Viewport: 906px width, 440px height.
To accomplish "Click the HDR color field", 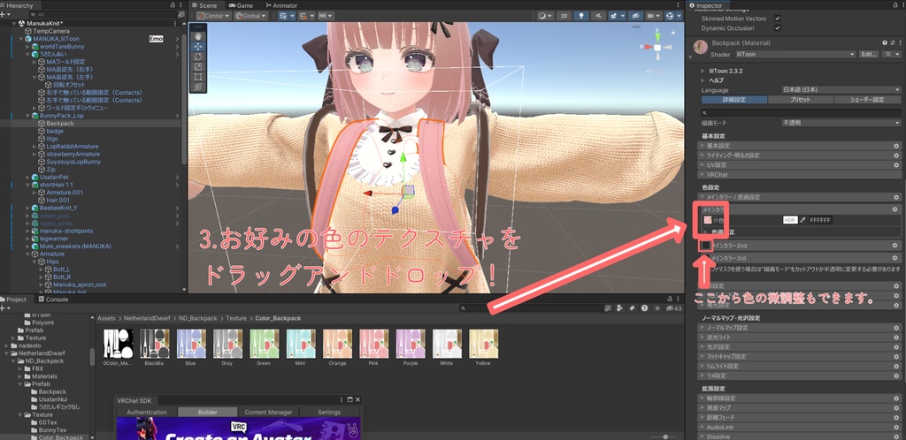I will pos(790,220).
